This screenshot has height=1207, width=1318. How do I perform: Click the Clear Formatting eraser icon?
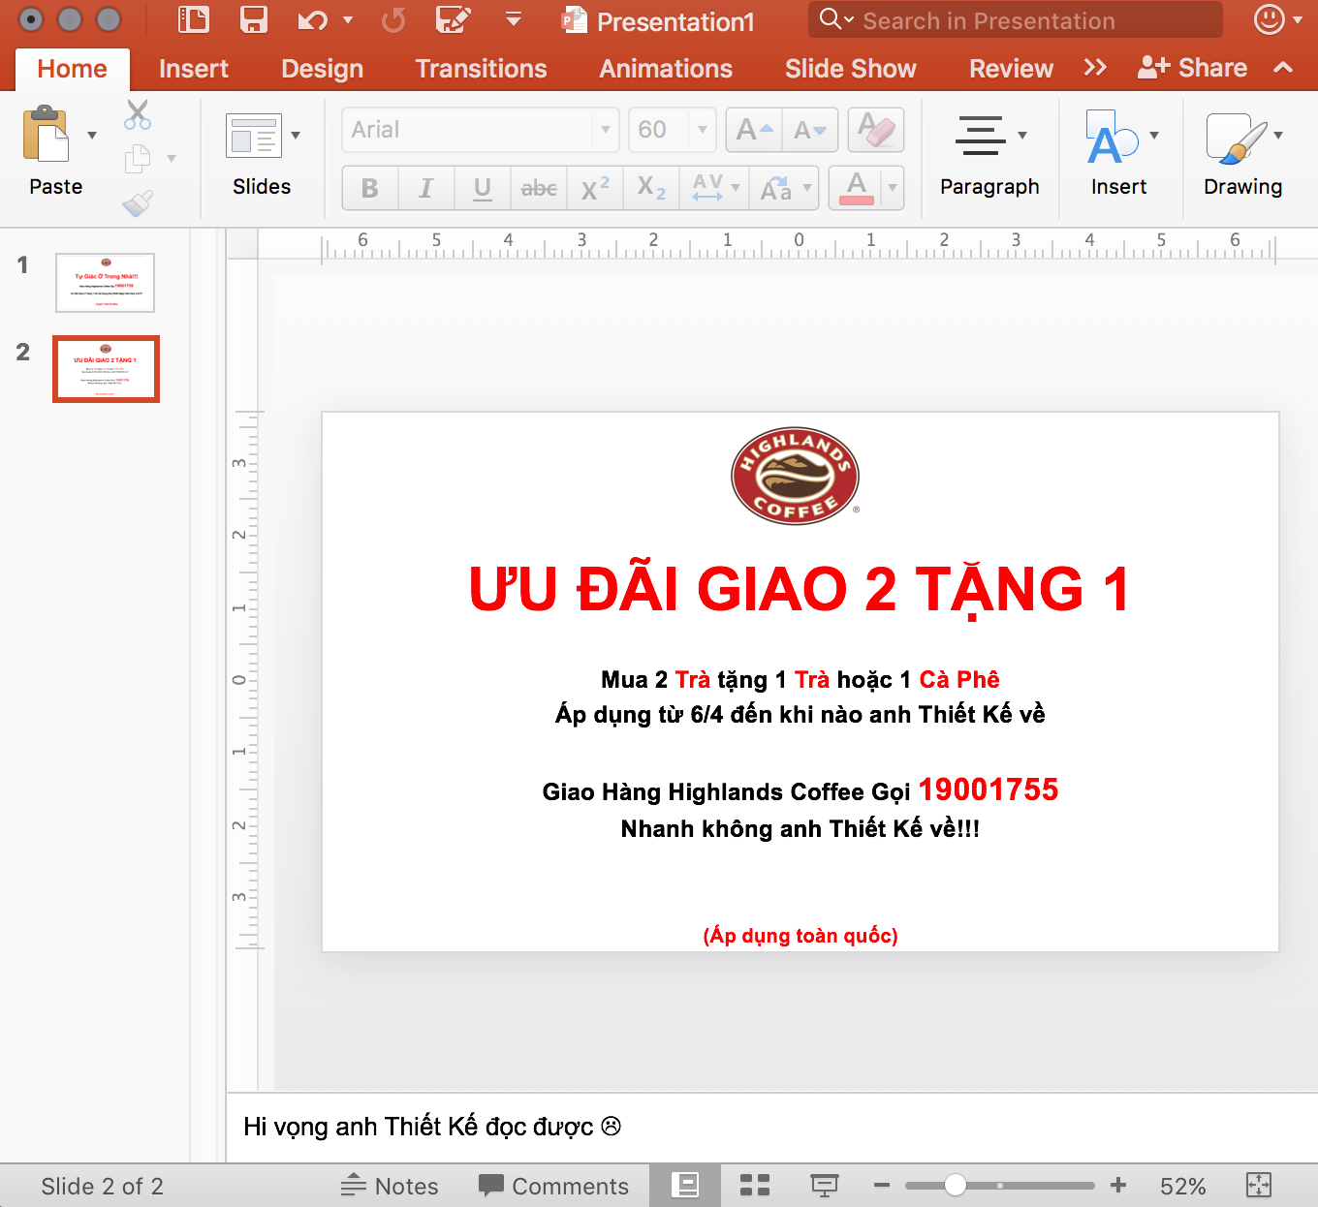(876, 130)
